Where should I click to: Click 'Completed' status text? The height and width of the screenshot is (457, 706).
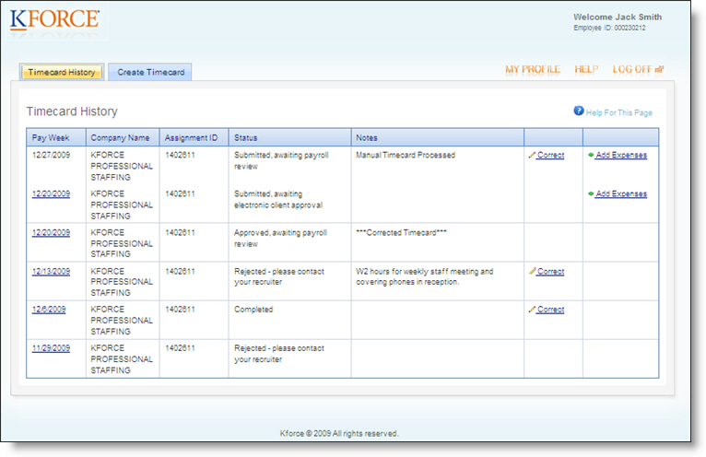pyautogui.click(x=253, y=310)
